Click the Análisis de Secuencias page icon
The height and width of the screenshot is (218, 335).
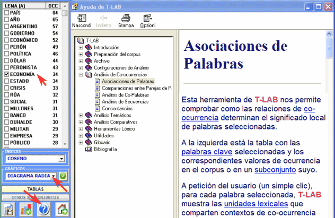(98, 101)
